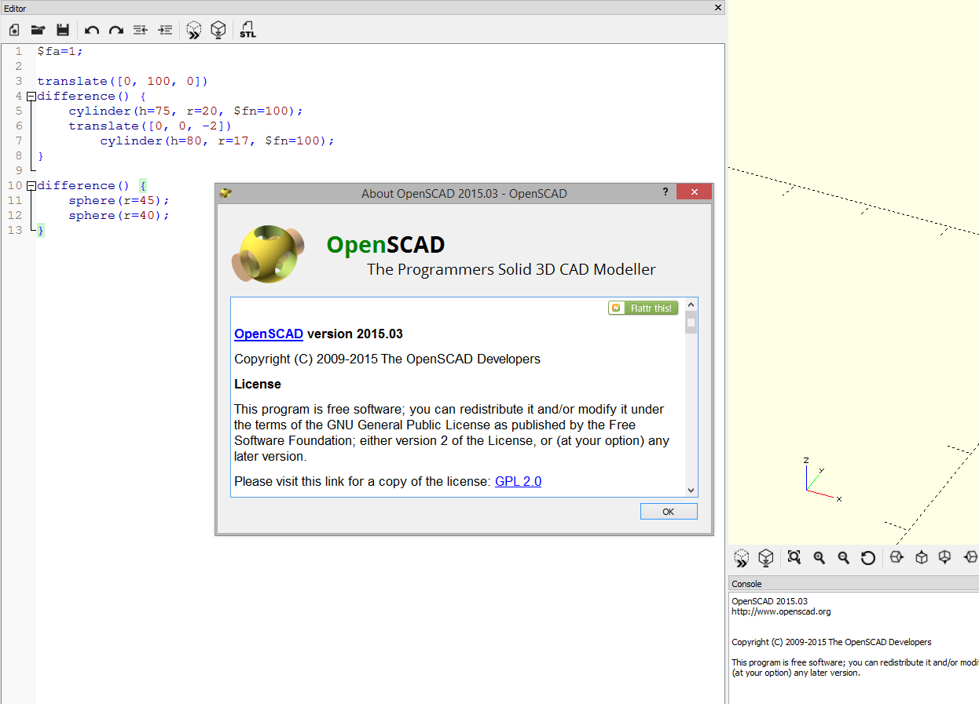Unindent the selected code lines
The width and height of the screenshot is (979, 704).
[x=141, y=30]
